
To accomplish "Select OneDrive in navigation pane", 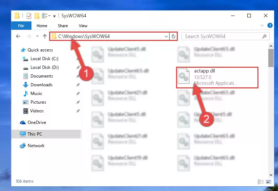I will point(37,123).
